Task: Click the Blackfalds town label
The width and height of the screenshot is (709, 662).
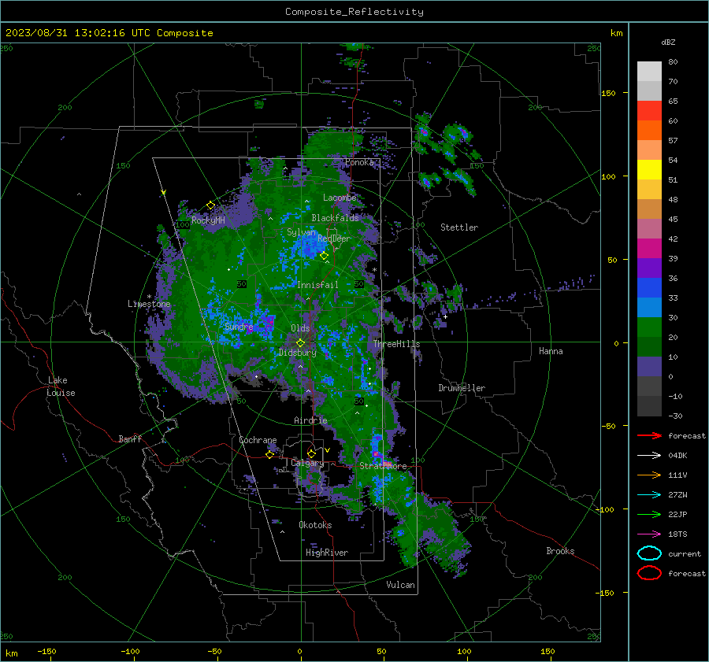Action: [335, 218]
